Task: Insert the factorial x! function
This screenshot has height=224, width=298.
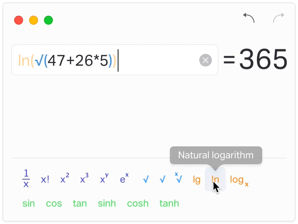Action: [x=45, y=179]
